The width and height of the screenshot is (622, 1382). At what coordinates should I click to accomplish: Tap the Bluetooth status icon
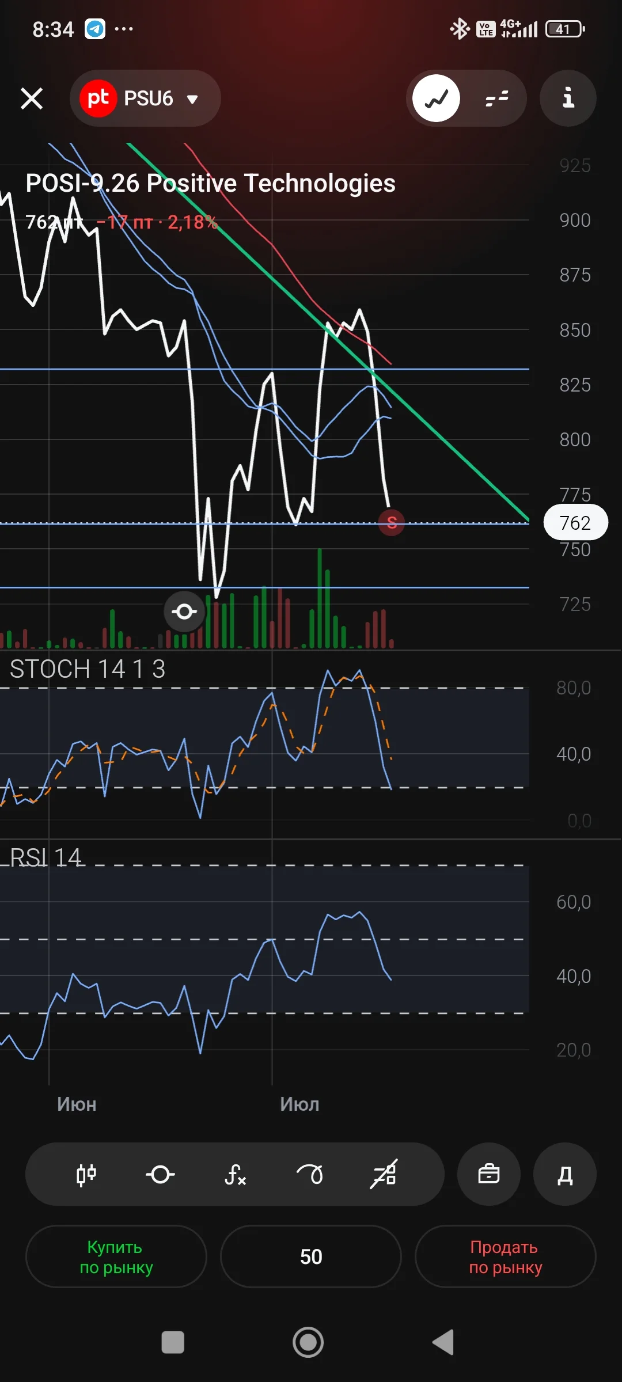[460, 29]
